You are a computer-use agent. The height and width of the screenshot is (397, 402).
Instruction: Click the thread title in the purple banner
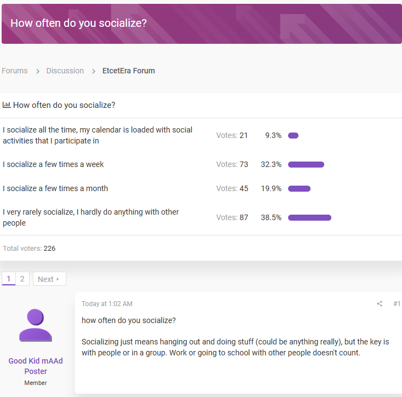tap(78, 23)
